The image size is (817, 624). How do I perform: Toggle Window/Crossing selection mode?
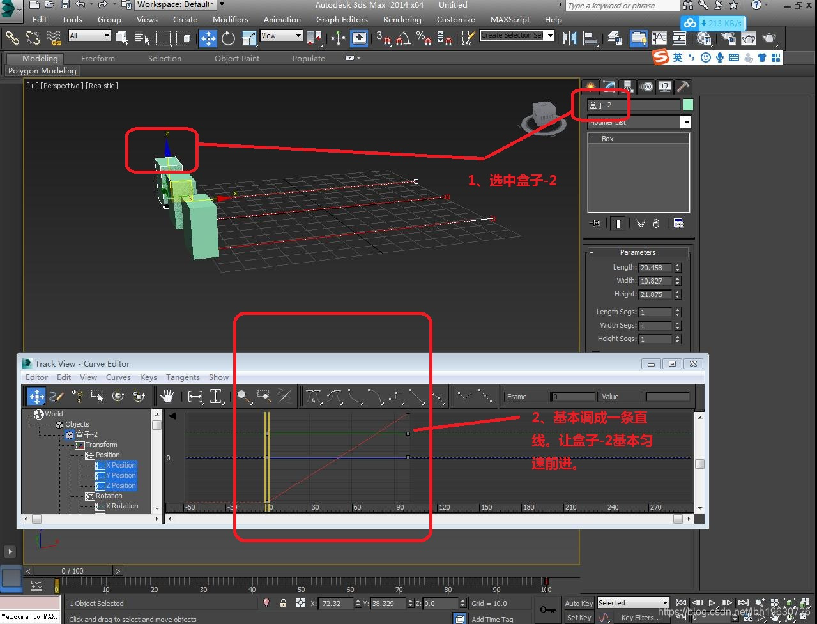point(184,38)
